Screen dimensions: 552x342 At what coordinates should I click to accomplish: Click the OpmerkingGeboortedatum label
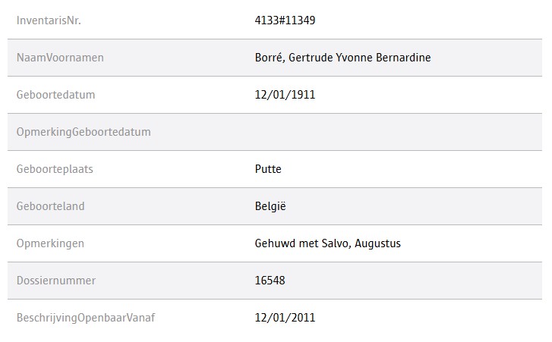(x=84, y=132)
